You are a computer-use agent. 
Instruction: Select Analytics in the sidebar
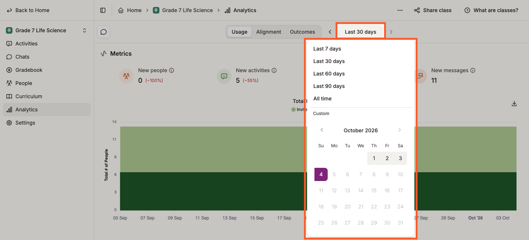47,110
